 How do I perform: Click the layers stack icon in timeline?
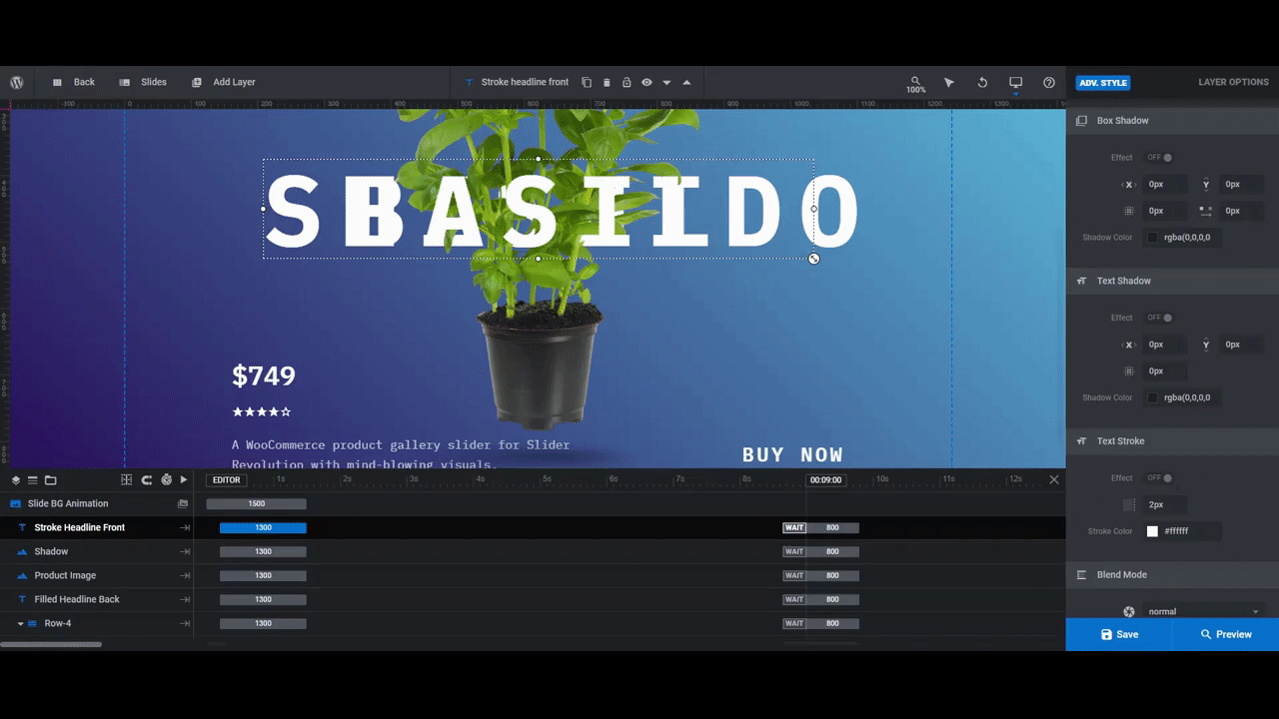coord(16,480)
